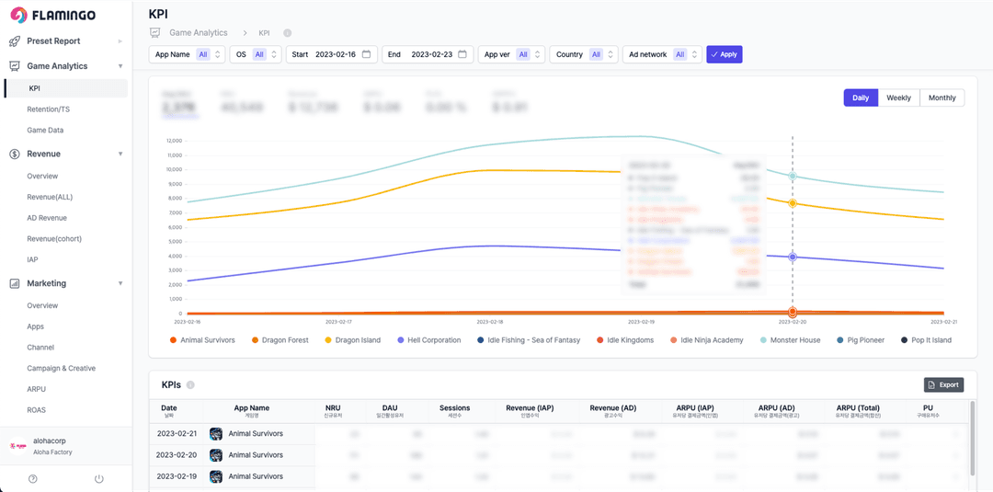993x492 pixels.
Task: Open the App Name dropdown
Action: coord(188,54)
